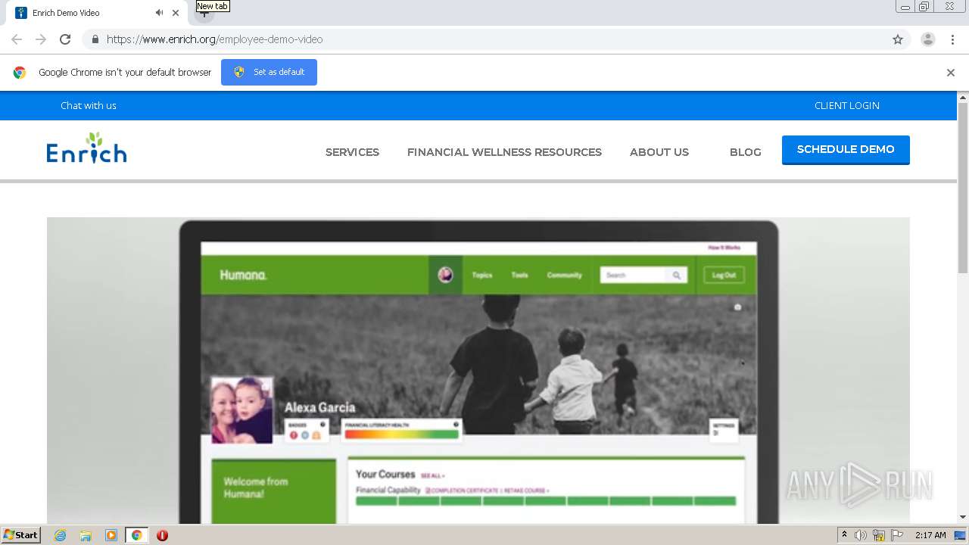Click the taskbar clock 2:17 AM
Viewport: 969px width, 545px height.
point(930,535)
